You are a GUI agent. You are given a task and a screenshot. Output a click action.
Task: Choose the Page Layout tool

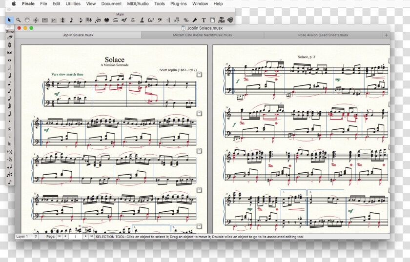coord(213,20)
